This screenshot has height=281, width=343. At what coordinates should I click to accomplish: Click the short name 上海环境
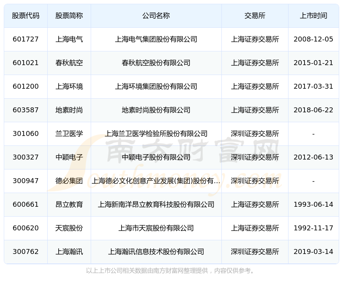(69, 86)
